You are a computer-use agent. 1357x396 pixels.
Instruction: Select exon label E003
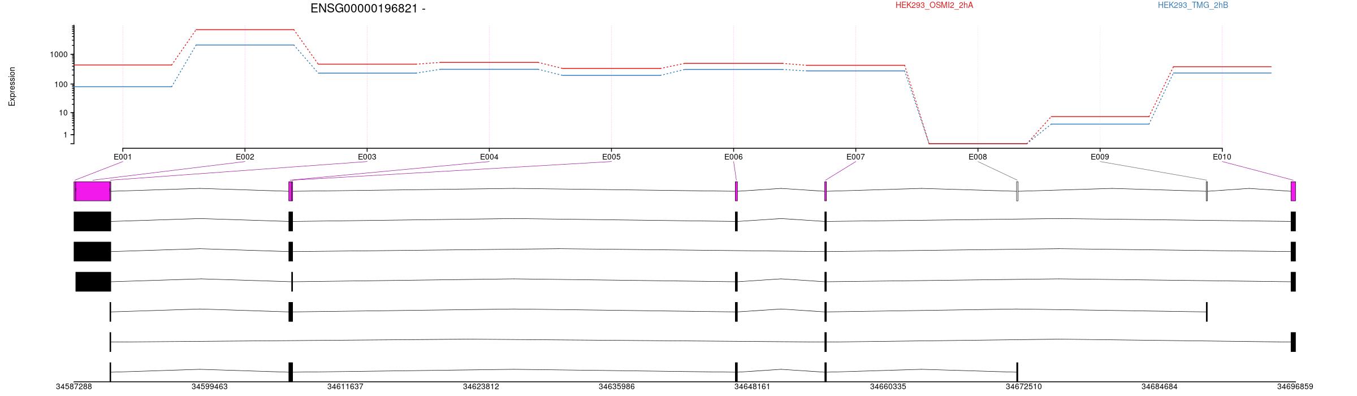coord(367,157)
